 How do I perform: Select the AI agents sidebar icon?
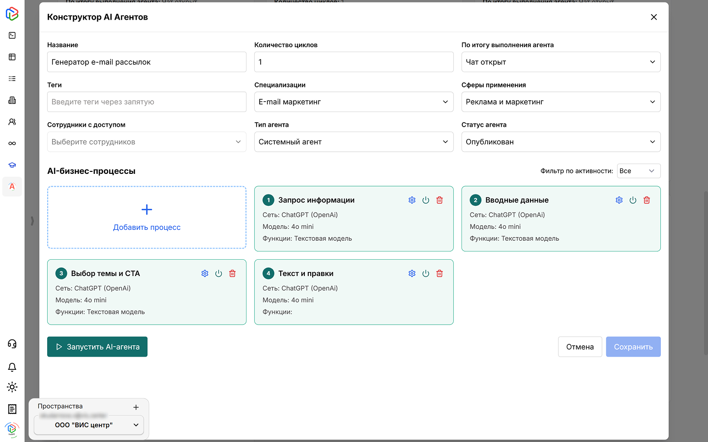tap(12, 187)
